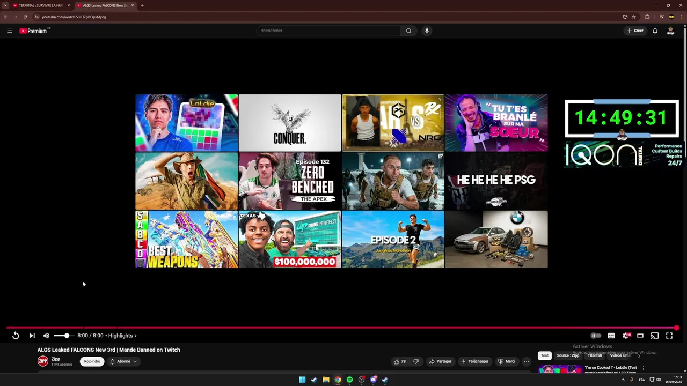Play the CONQUER endscreen video thumbnail
687x386 pixels.
pyautogui.click(x=290, y=123)
